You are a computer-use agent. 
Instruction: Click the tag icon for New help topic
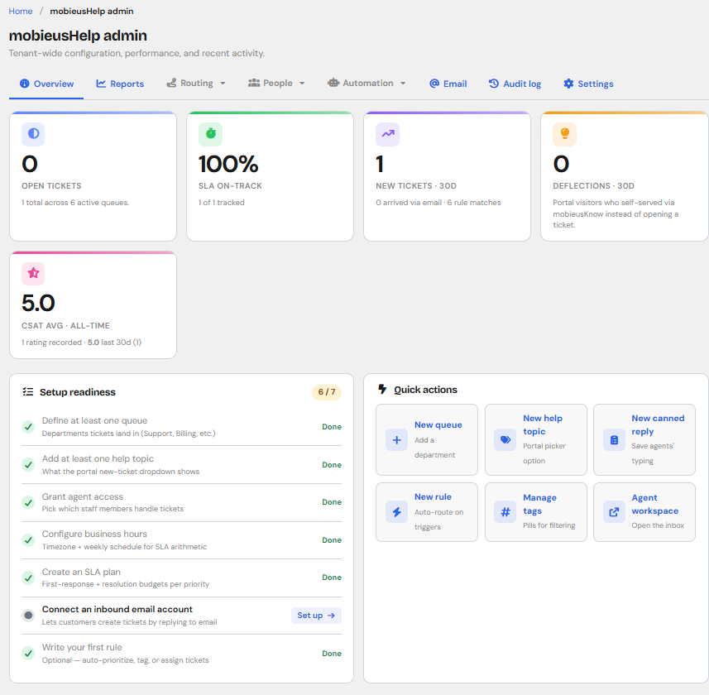click(x=505, y=440)
